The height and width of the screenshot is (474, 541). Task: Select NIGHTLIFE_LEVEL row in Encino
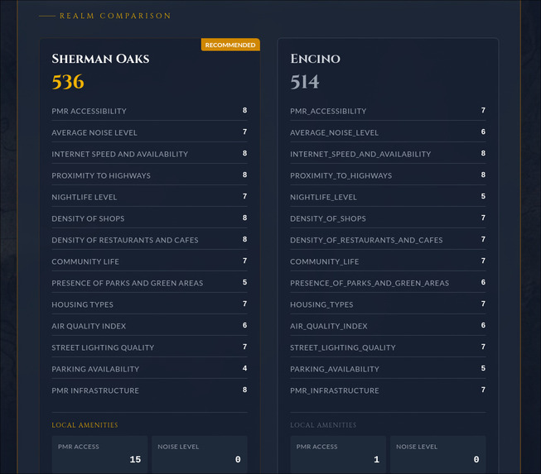pos(388,197)
